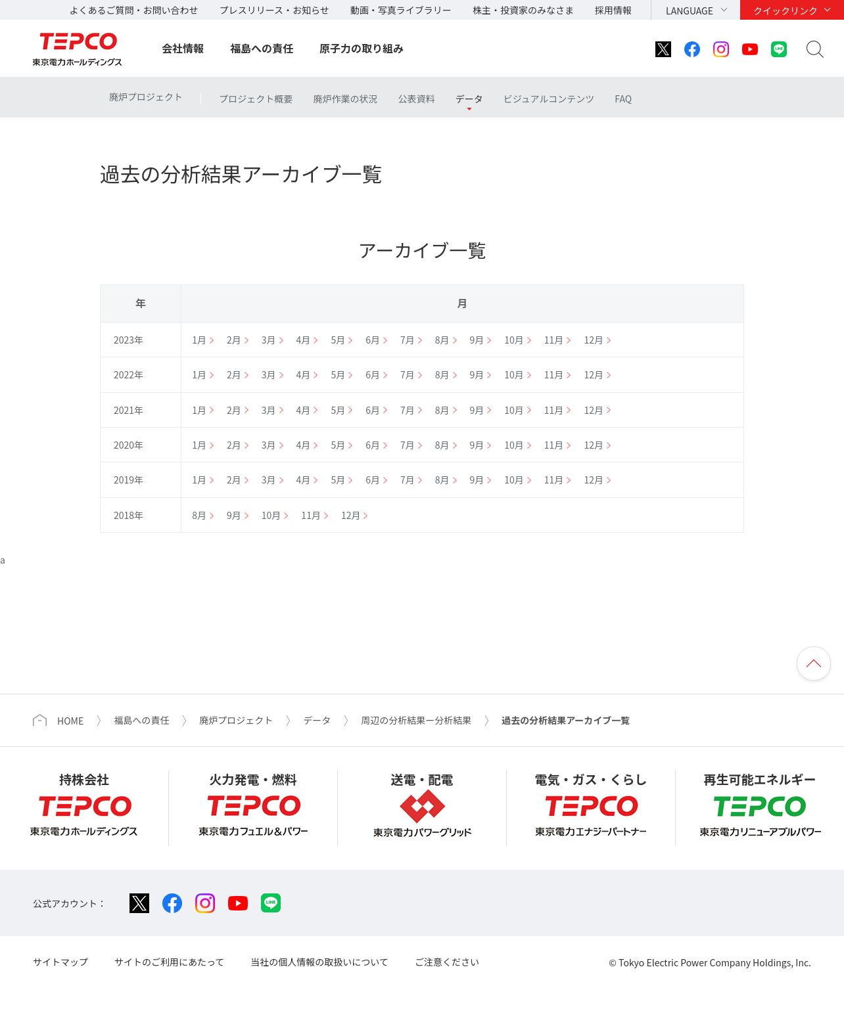Screen dimensions: 844x1009
Task: Open 2018年 12月 archive
Action: 354,516
